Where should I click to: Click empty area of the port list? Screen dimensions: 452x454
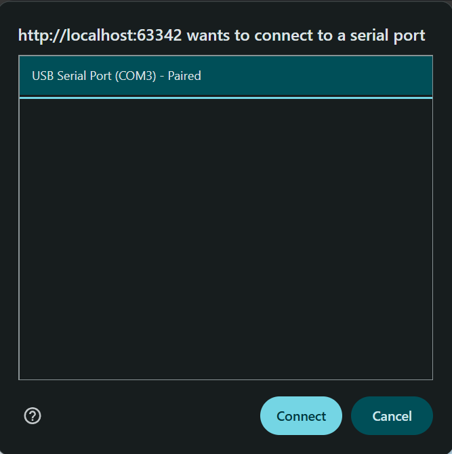(226, 237)
